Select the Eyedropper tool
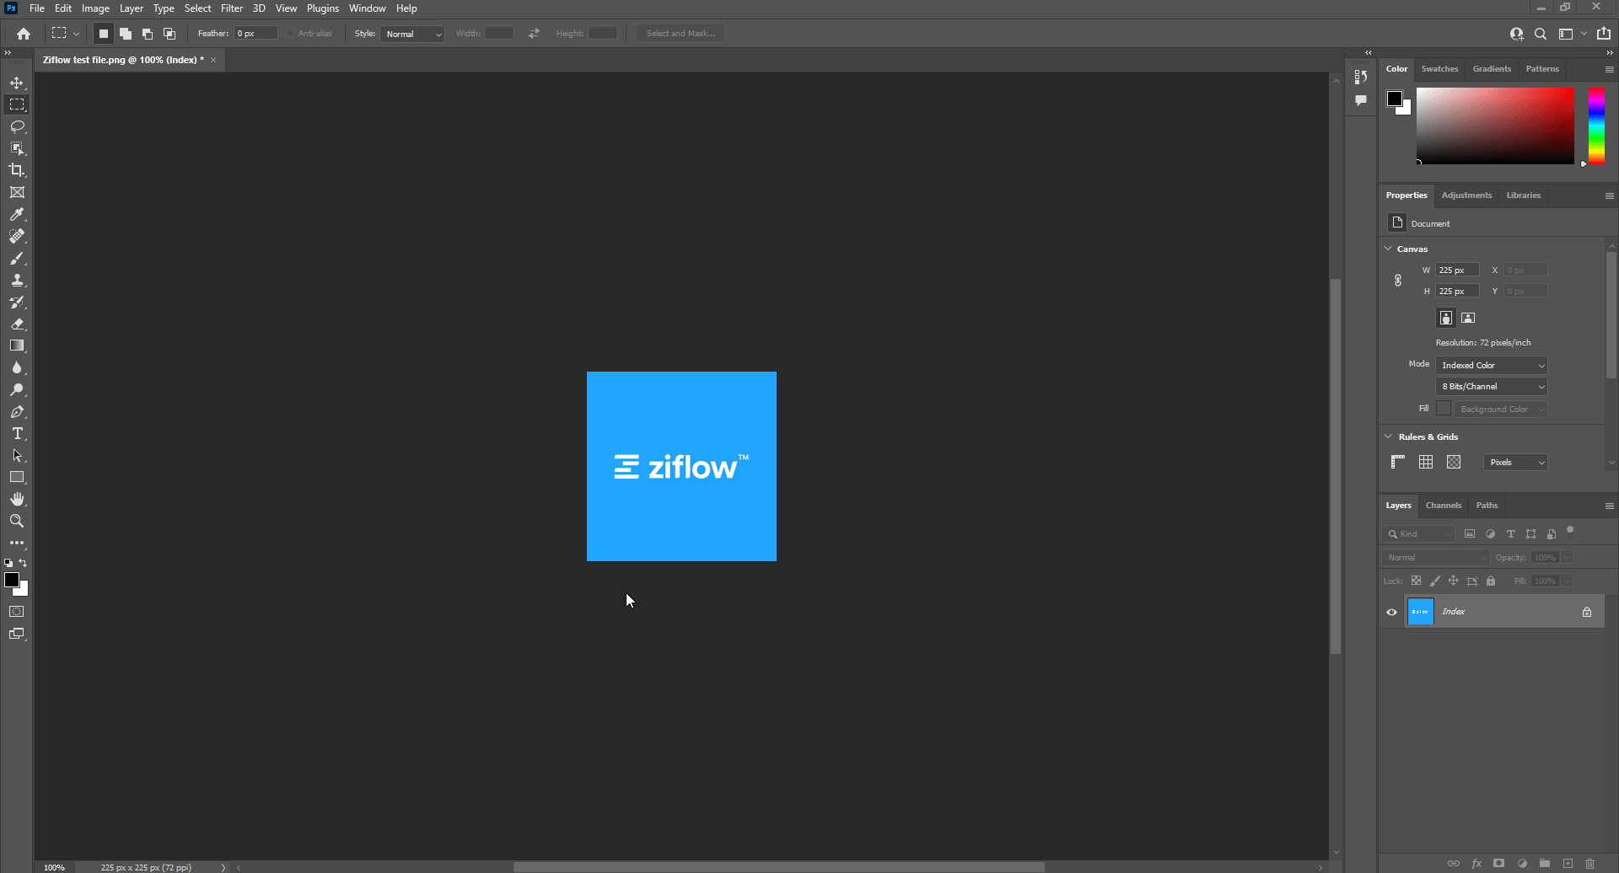Screen dimensions: 1619x873 click(17, 214)
